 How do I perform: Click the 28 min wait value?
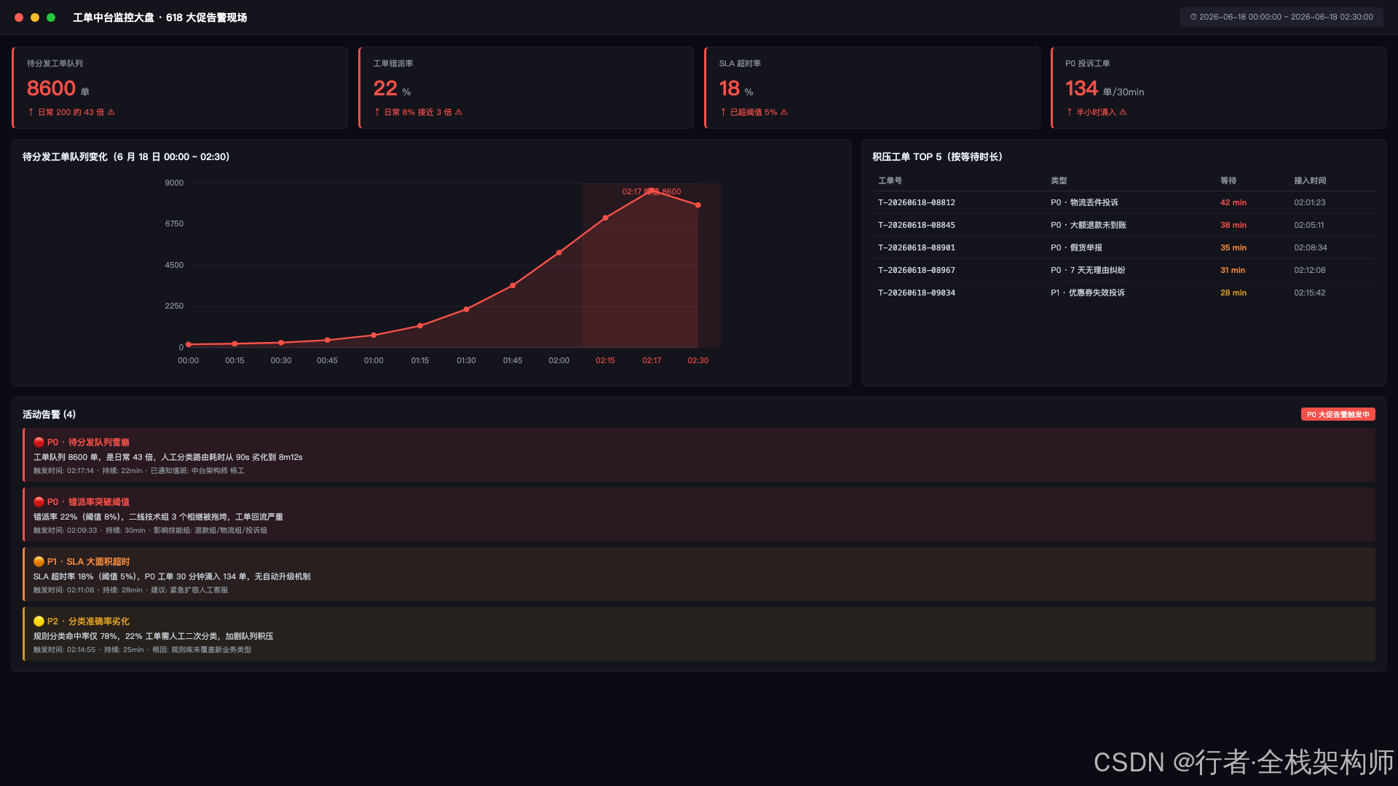tap(1233, 293)
